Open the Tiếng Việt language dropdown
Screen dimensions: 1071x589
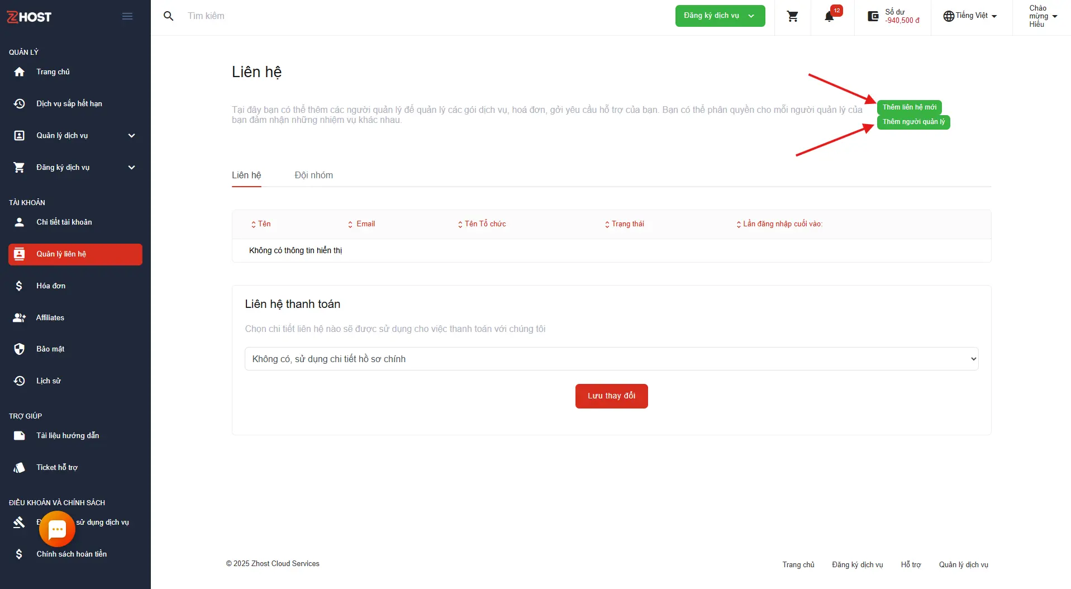coord(970,16)
